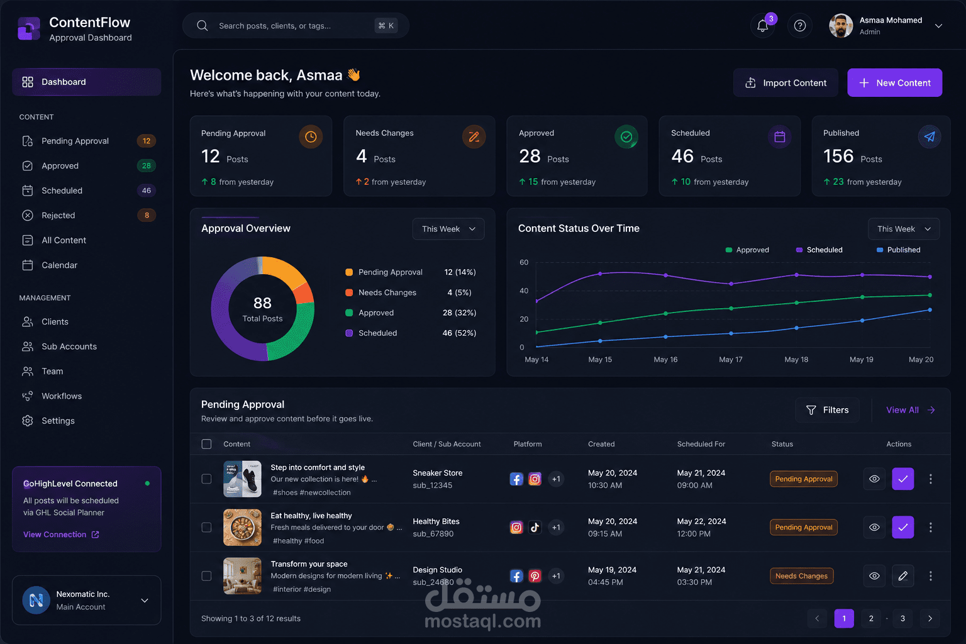Click blue Published legend swatch in chart
Screen dimensions: 966x644
880,250
